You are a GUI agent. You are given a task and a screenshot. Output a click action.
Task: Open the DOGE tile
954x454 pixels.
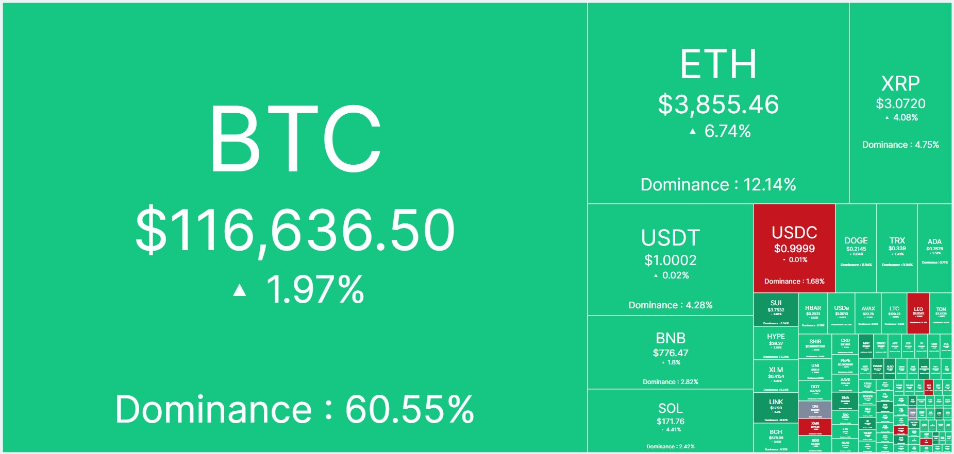[856, 248]
